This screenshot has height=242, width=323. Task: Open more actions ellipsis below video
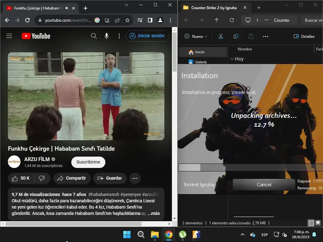(135, 178)
